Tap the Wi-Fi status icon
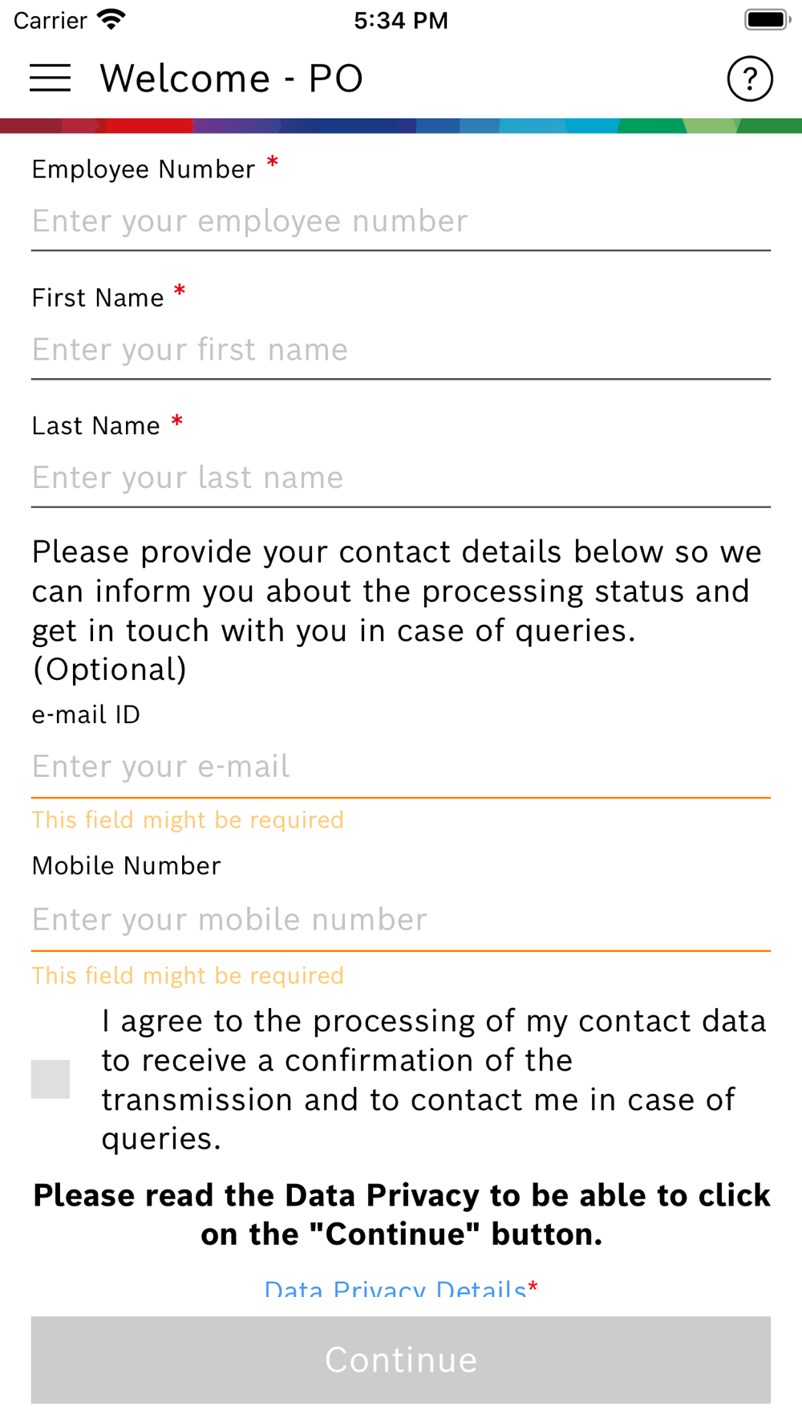This screenshot has height=1427, width=802. pos(111,20)
